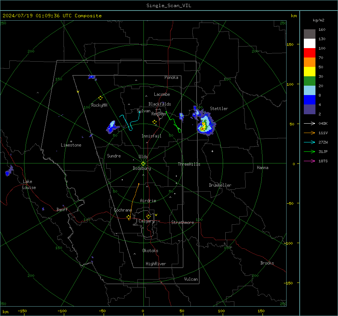
Task: Click the green storm track east of RedDeer
Action: click(174, 122)
